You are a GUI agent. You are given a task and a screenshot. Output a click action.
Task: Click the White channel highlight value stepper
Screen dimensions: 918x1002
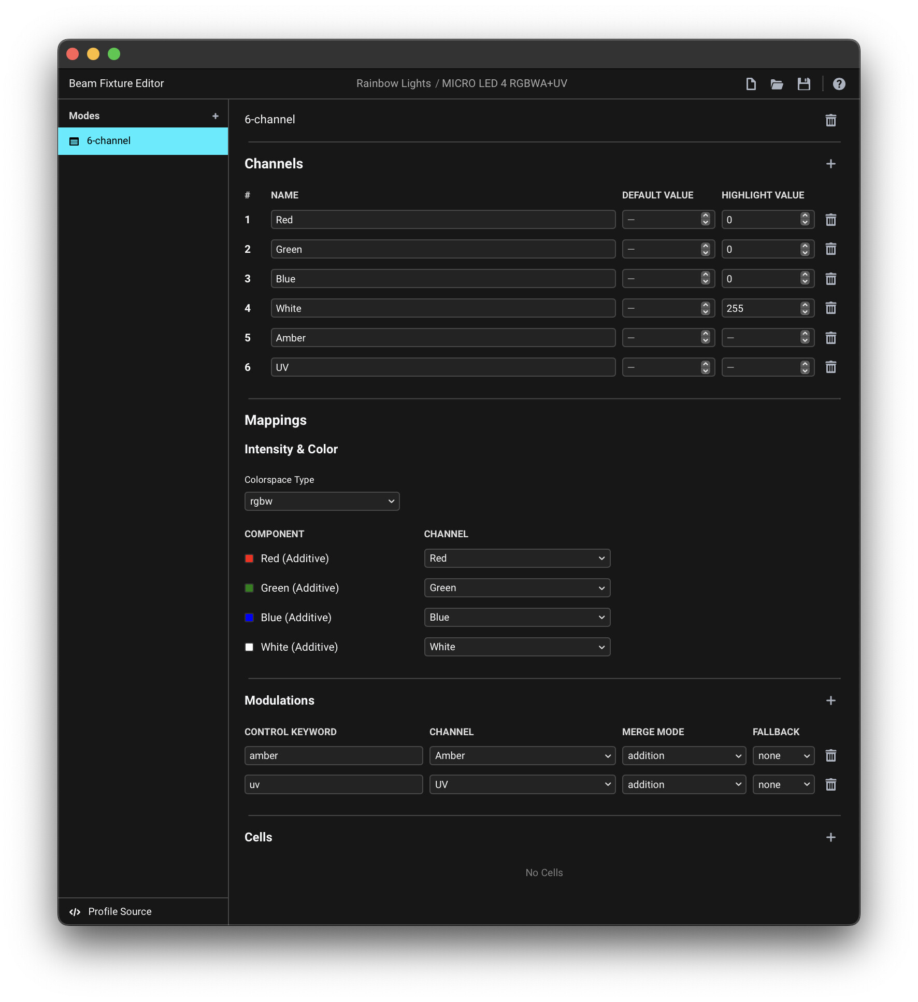pos(805,308)
